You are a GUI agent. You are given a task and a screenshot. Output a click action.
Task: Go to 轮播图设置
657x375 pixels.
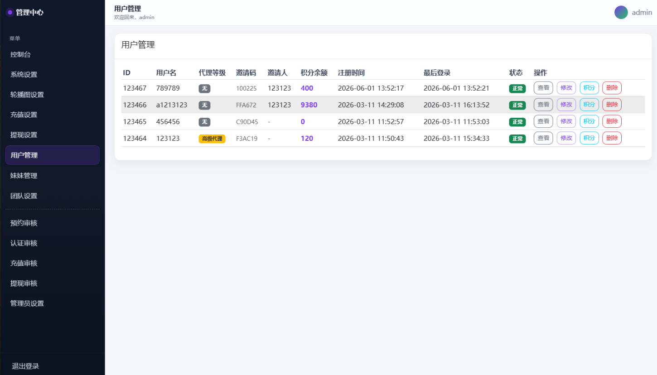point(53,95)
